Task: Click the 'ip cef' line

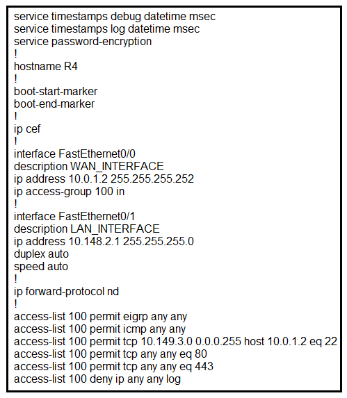Action: point(27,129)
